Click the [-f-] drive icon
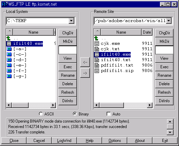The height and width of the screenshot is (146, 179). [x=9, y=71]
